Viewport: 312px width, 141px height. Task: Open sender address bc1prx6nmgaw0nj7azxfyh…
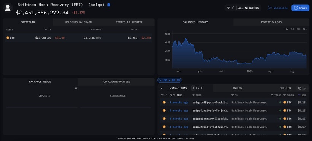click(x=210, y=119)
